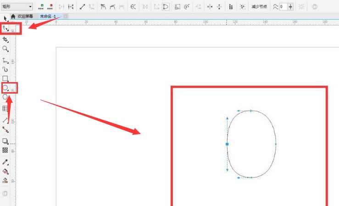Screen dimensions: 339x206
Task: Expand the Drop Shadow tool flyout
Action: click(x=6, y=141)
